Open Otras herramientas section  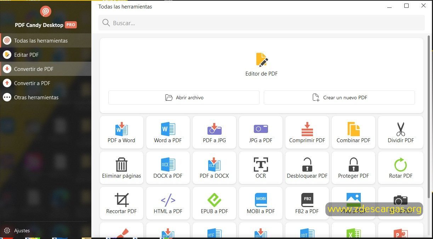46,97
